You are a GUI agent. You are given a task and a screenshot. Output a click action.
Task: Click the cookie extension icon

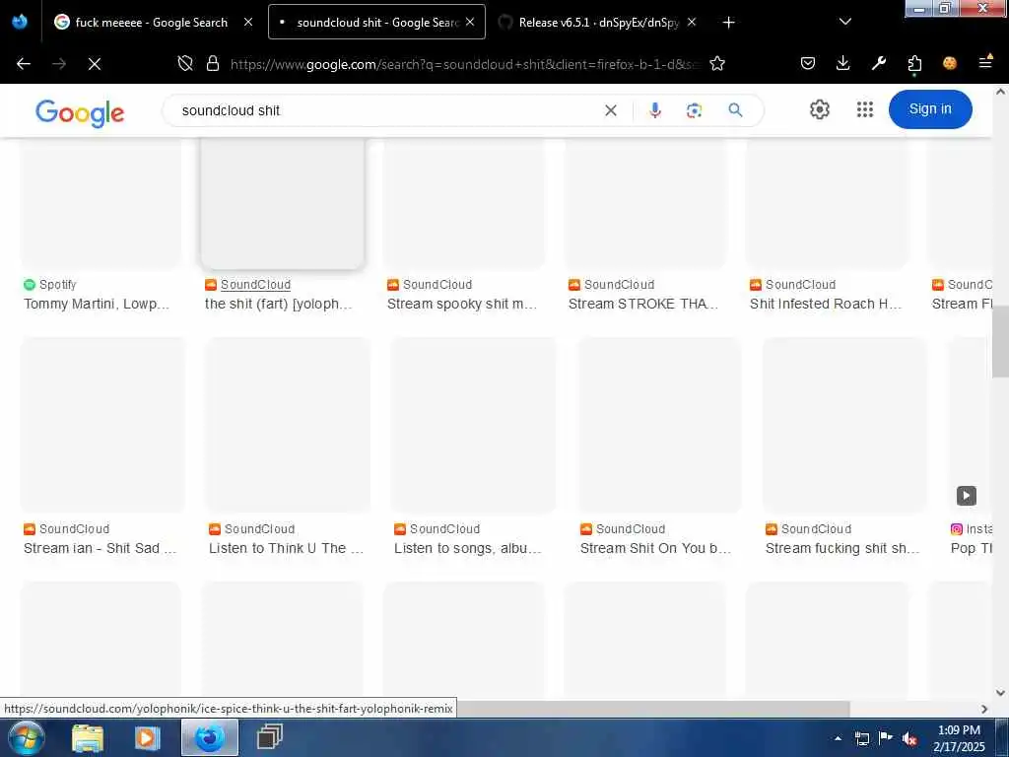point(950,63)
